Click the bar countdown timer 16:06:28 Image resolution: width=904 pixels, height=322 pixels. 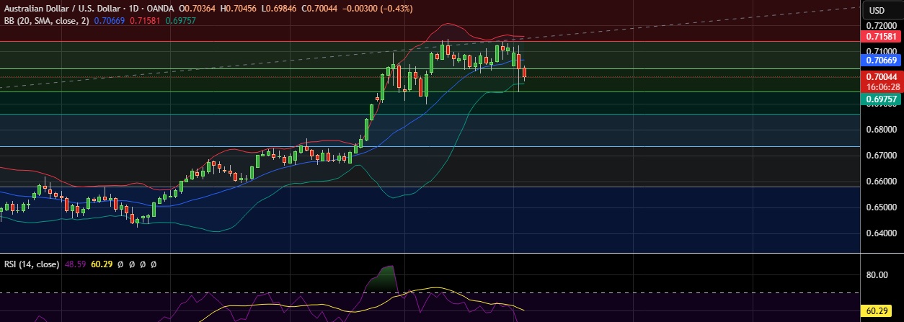pyautogui.click(x=880, y=86)
